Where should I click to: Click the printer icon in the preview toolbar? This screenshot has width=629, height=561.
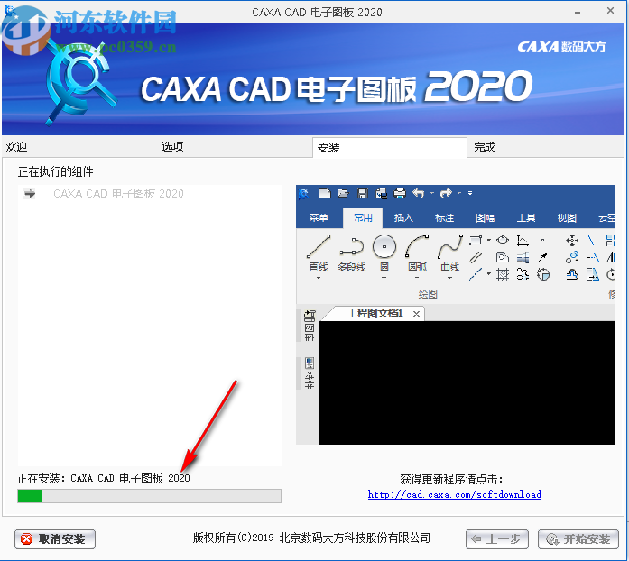tap(400, 194)
